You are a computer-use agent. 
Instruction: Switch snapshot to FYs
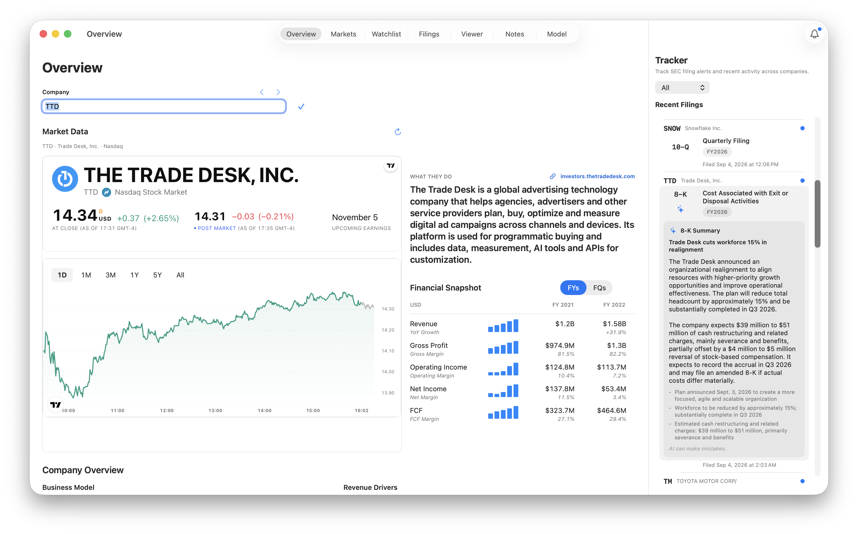click(x=573, y=288)
